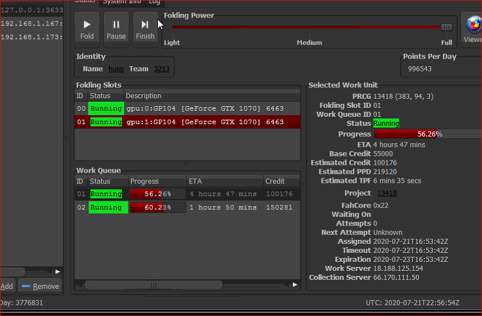The width and height of the screenshot is (482, 316).
Task: Select folding slot 01 row
Action: point(187,122)
